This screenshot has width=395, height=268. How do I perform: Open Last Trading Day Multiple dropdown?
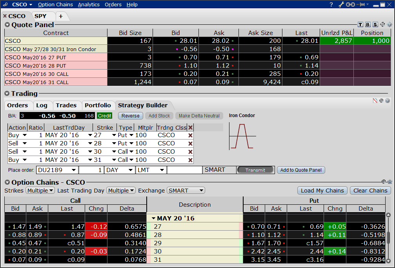(121, 191)
